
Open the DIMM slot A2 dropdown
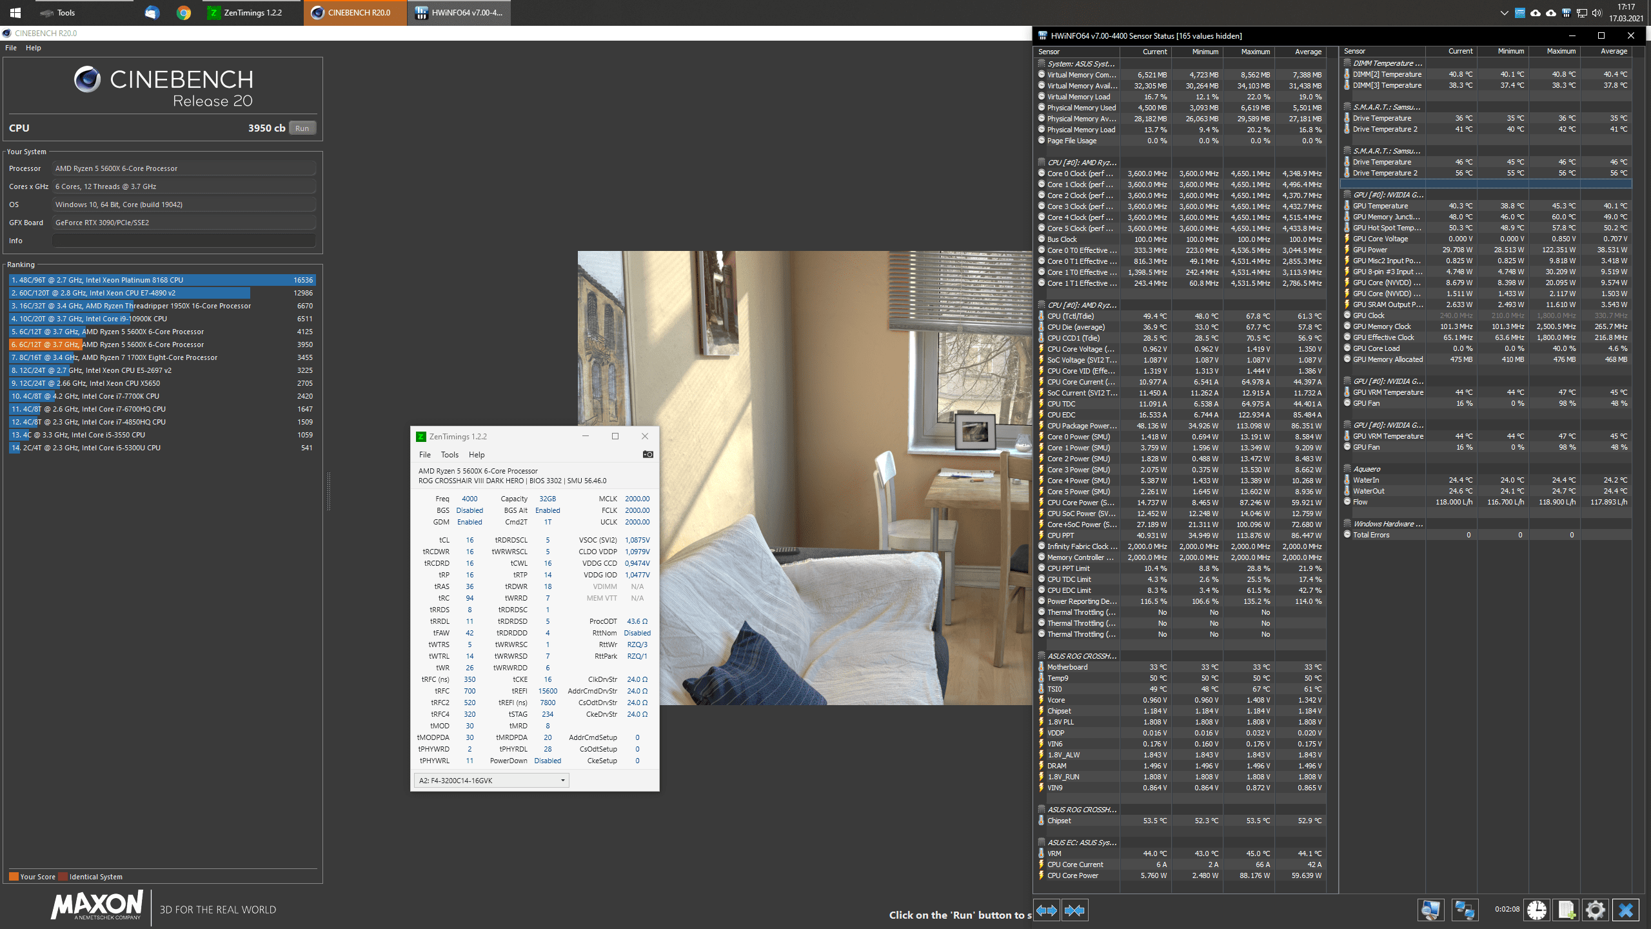pyautogui.click(x=491, y=781)
